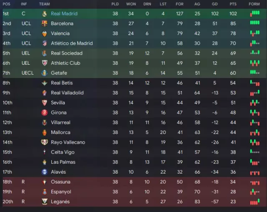The height and width of the screenshot is (212, 267).
Task: Open the Real Madrid team link
Action: click(64, 14)
